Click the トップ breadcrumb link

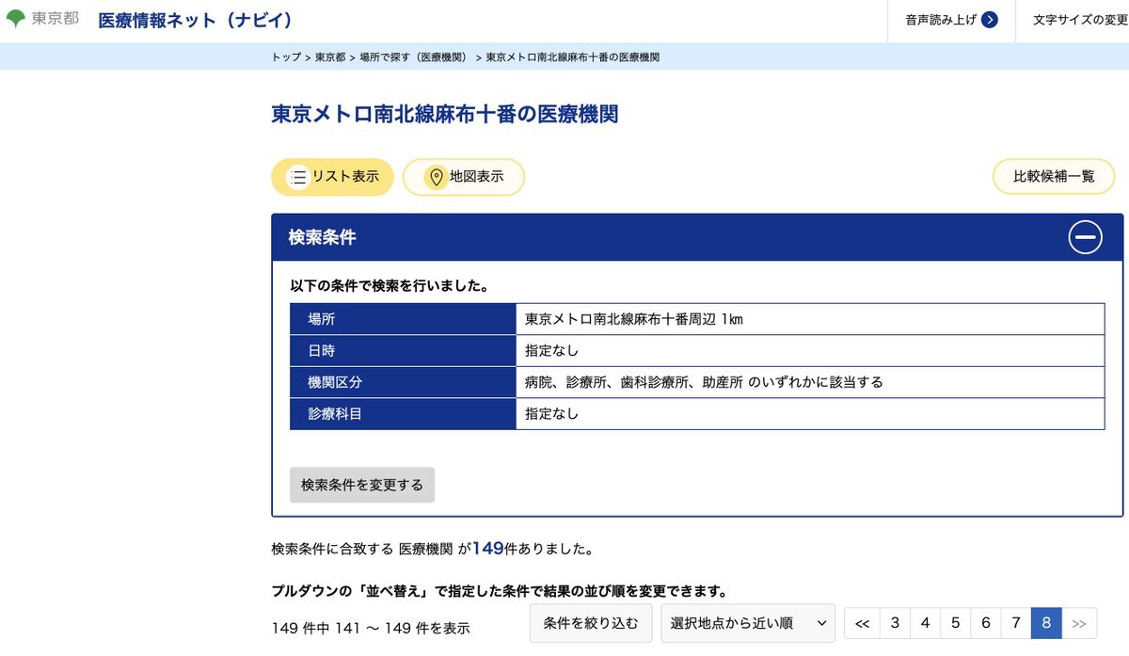click(x=287, y=57)
